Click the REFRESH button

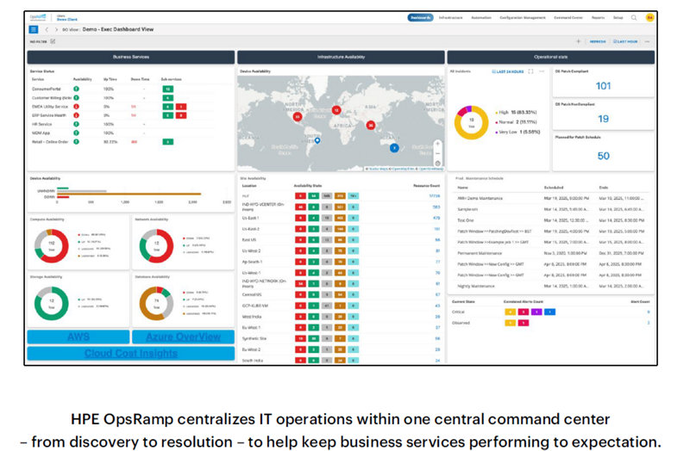coord(598,41)
